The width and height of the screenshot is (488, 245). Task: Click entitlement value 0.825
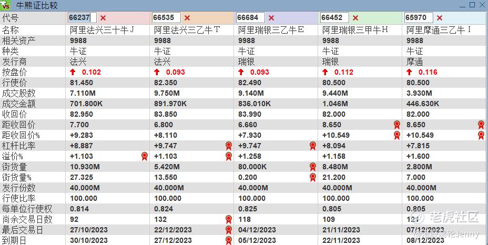[x=248, y=209]
